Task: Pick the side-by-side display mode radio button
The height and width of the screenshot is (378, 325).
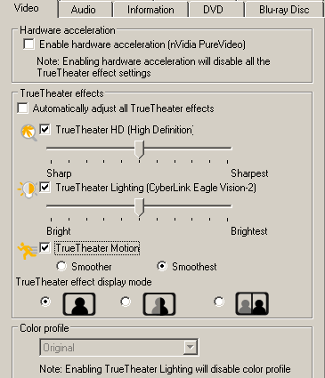Action: pos(219,302)
